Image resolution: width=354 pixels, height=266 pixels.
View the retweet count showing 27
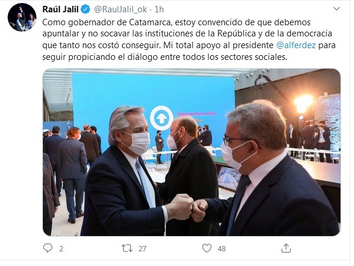tap(142, 248)
